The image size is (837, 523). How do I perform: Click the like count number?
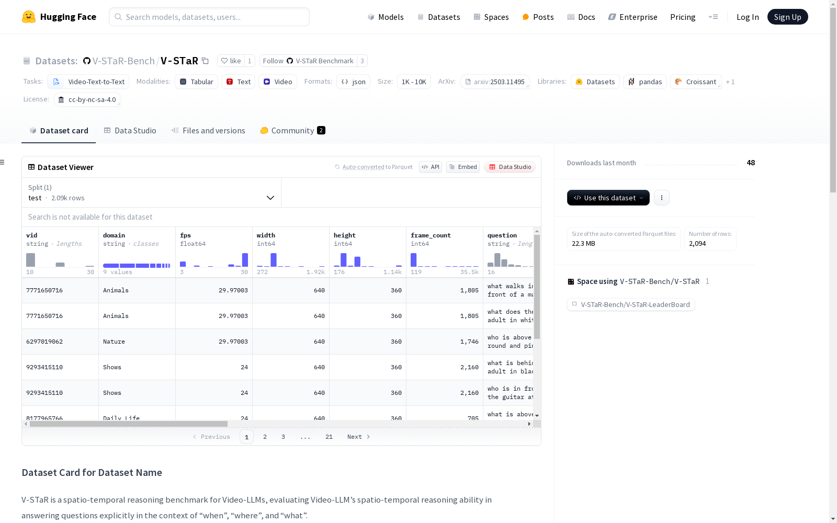(x=250, y=61)
